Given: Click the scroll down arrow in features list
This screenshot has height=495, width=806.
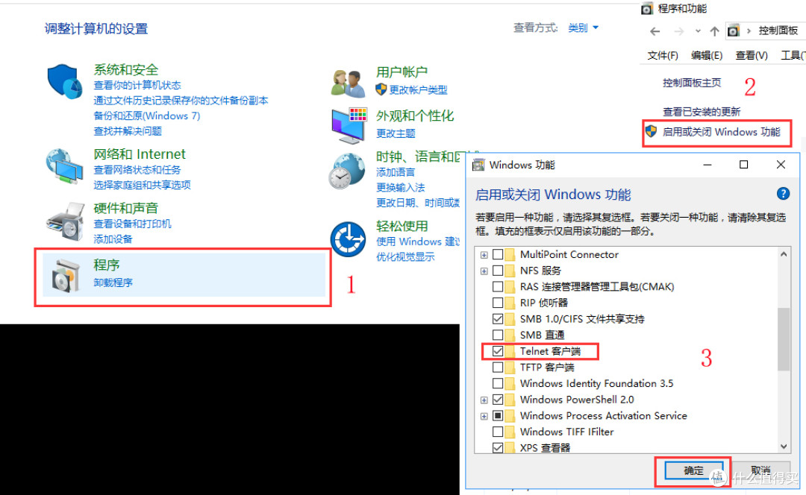Looking at the screenshot, I should point(784,447).
